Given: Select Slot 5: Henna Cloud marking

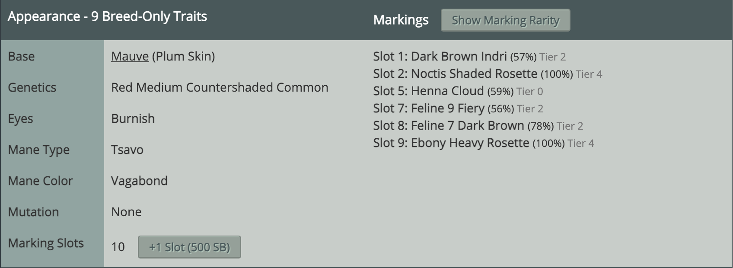Looking at the screenshot, I should pos(458,91).
